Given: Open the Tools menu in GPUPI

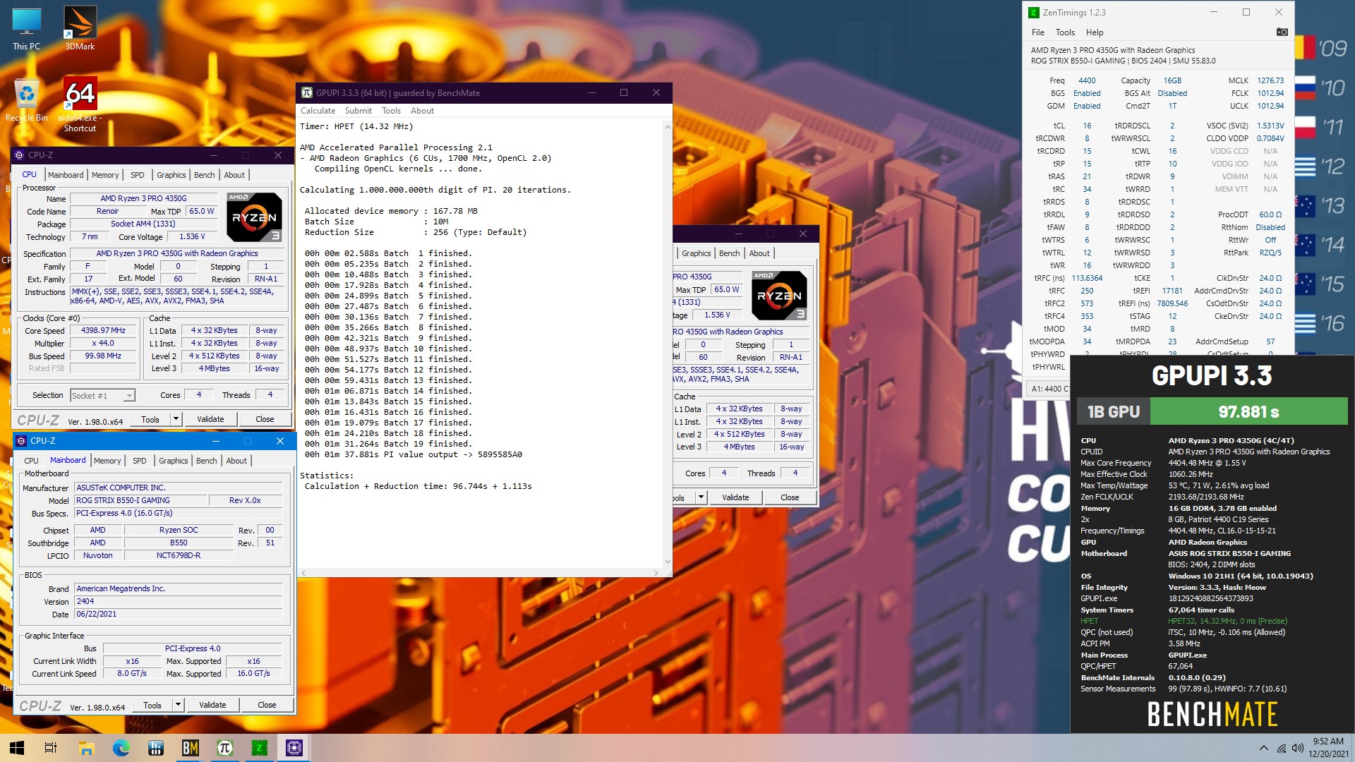Looking at the screenshot, I should pos(391,111).
